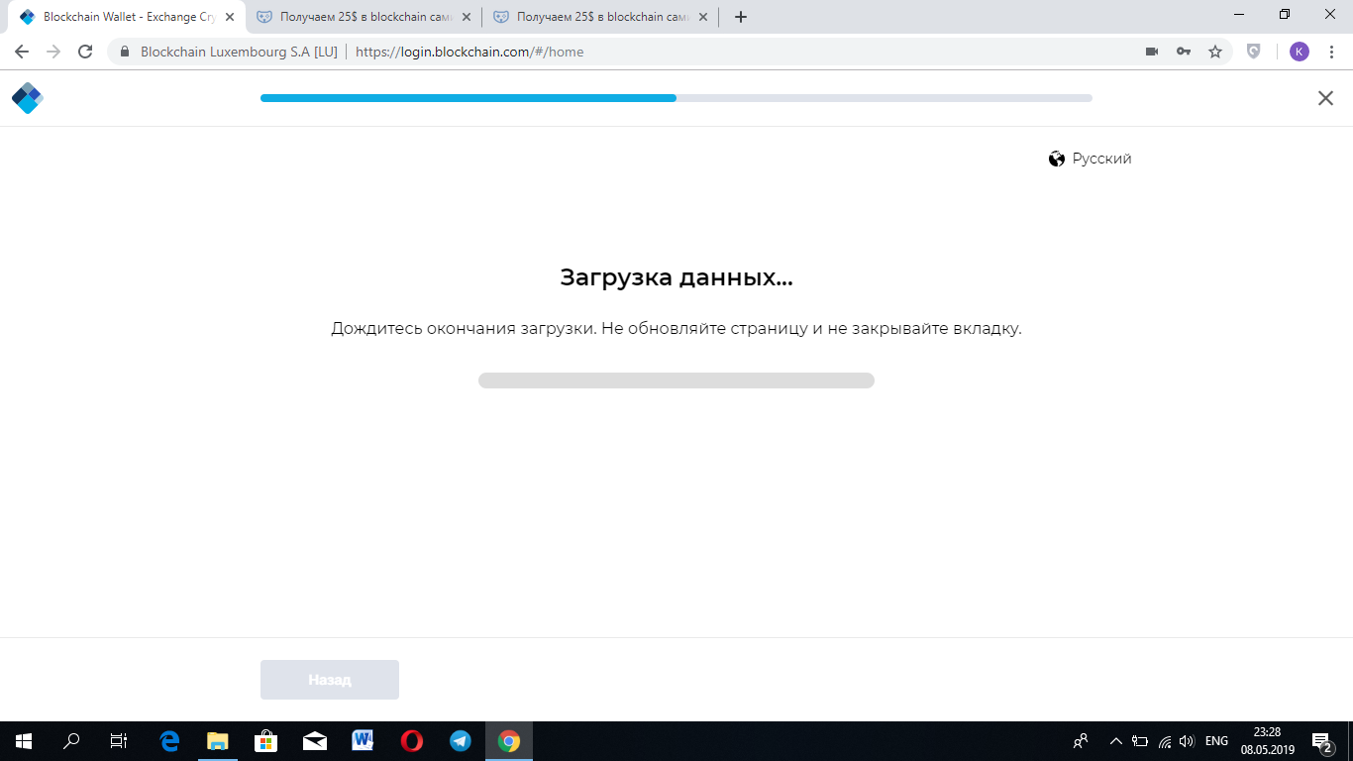Click the camera permission icon in address bar
The height and width of the screenshot is (761, 1353).
[1152, 52]
